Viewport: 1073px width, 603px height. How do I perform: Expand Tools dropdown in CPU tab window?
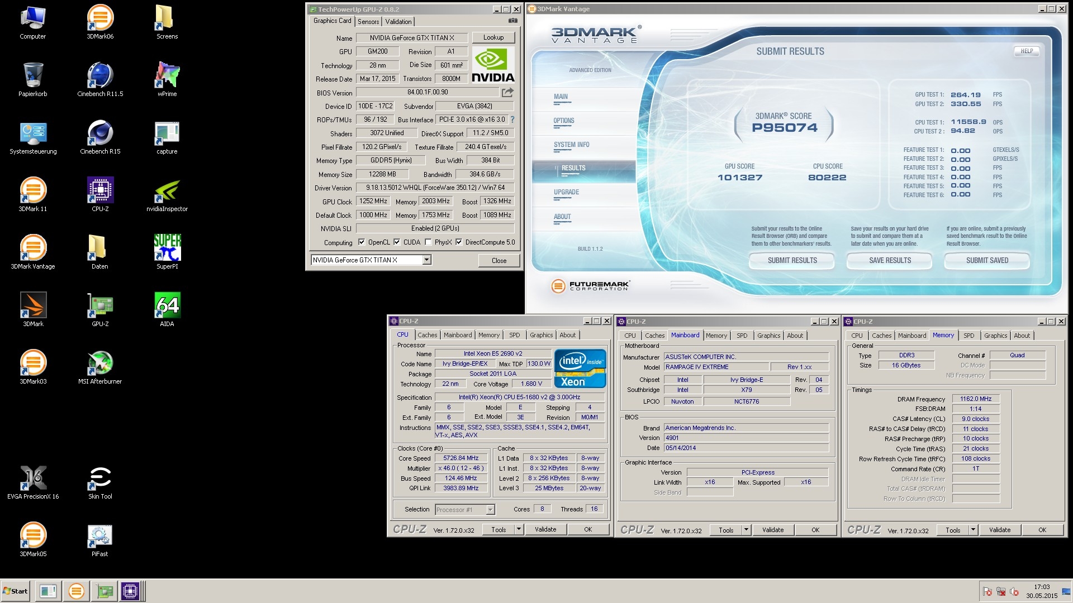[x=519, y=529]
